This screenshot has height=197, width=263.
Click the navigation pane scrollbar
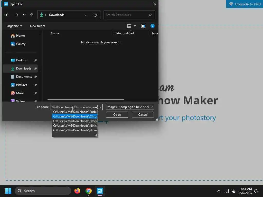pyautogui.click(x=40, y=53)
